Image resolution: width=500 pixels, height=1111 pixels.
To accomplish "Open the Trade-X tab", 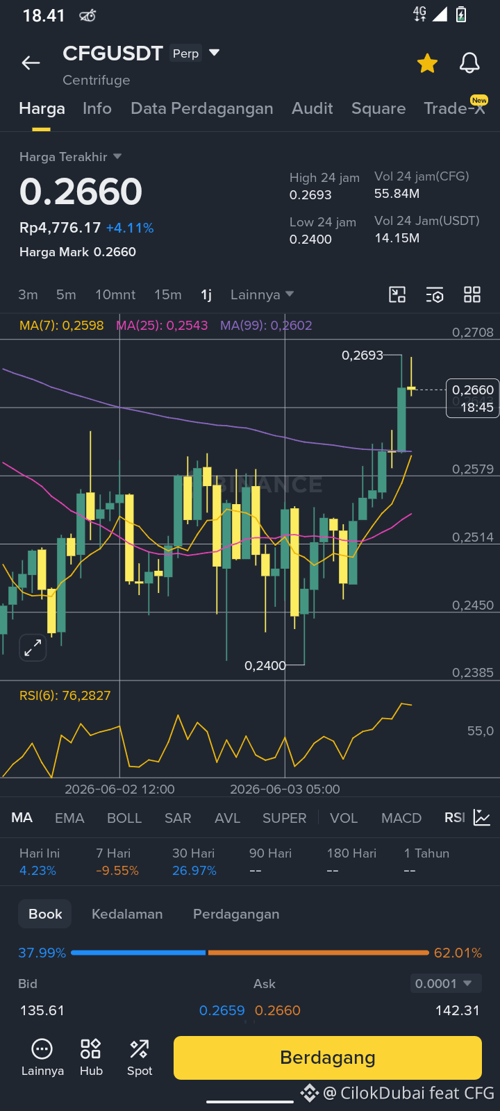I will pos(455,108).
